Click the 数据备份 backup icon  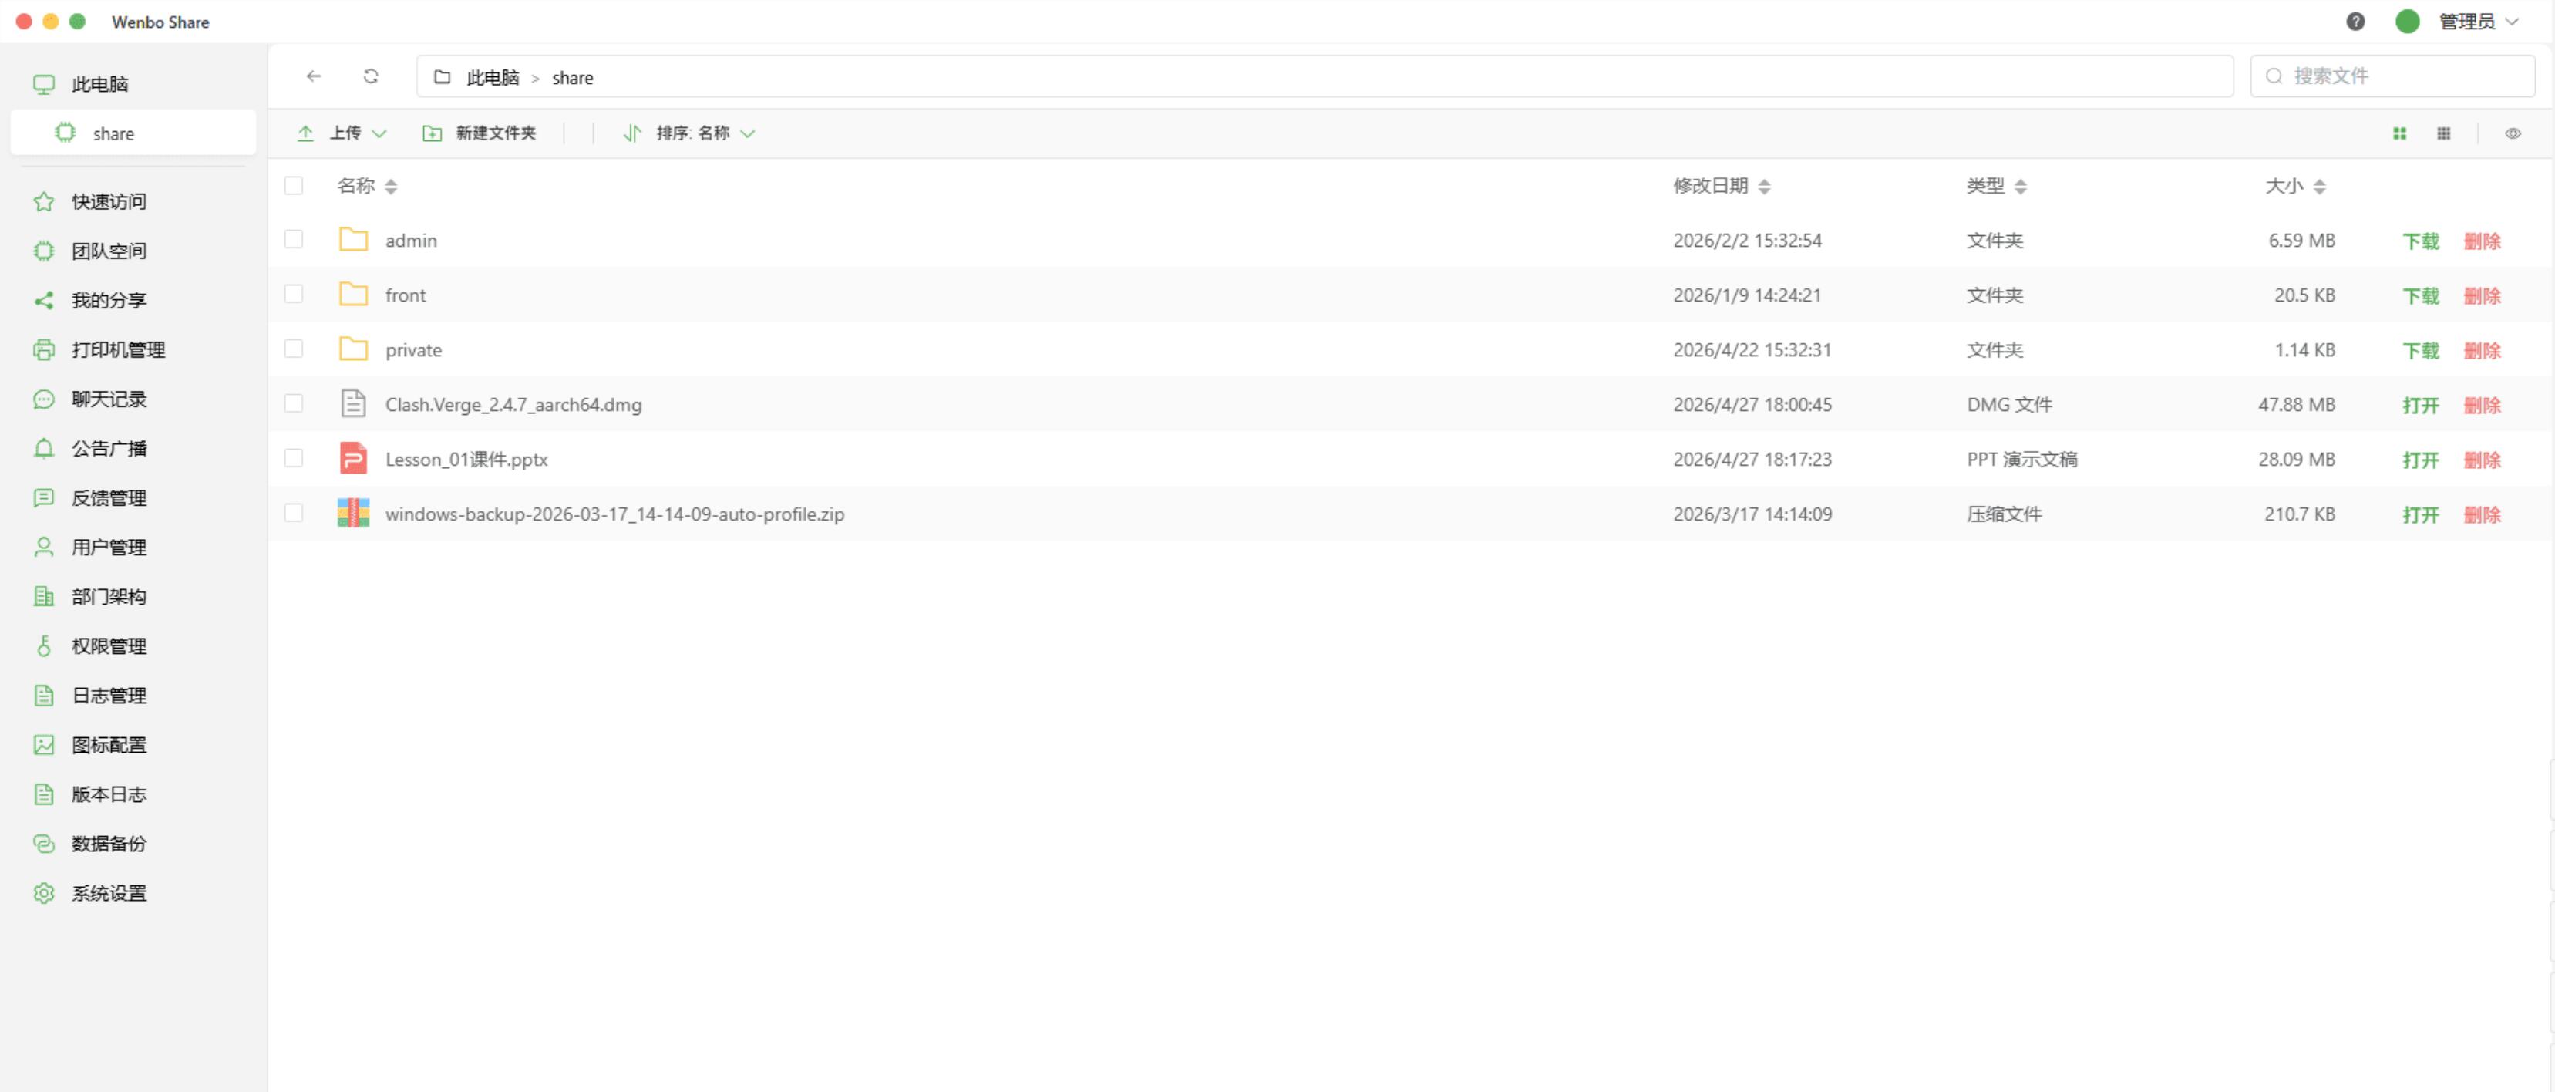pos(44,843)
